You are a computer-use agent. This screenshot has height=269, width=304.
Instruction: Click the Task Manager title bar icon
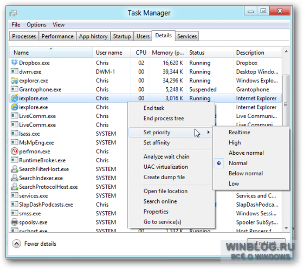pos(13,13)
